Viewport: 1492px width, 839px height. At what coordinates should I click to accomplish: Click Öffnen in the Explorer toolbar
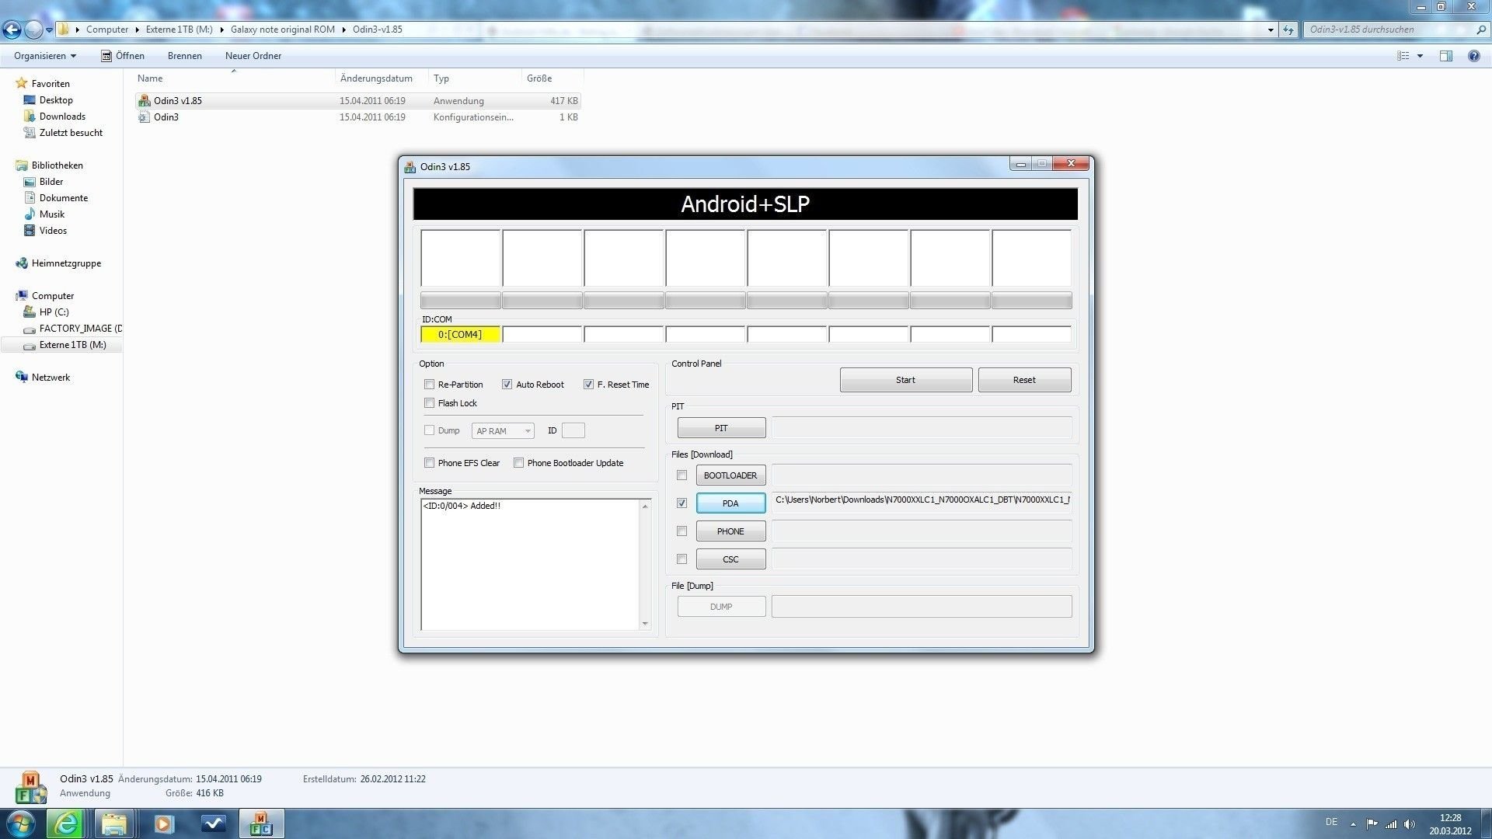(123, 56)
